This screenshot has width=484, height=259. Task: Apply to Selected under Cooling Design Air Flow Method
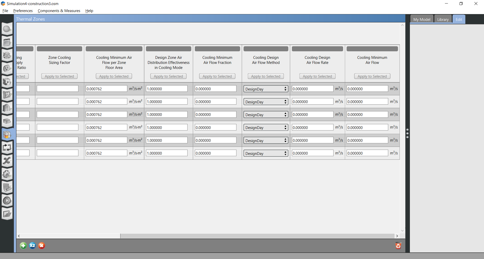(x=266, y=76)
